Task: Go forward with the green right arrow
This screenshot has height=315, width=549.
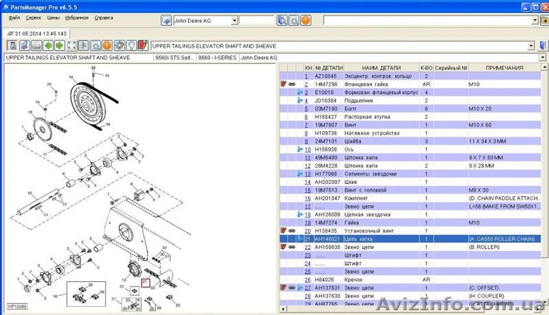Action: click(x=60, y=45)
